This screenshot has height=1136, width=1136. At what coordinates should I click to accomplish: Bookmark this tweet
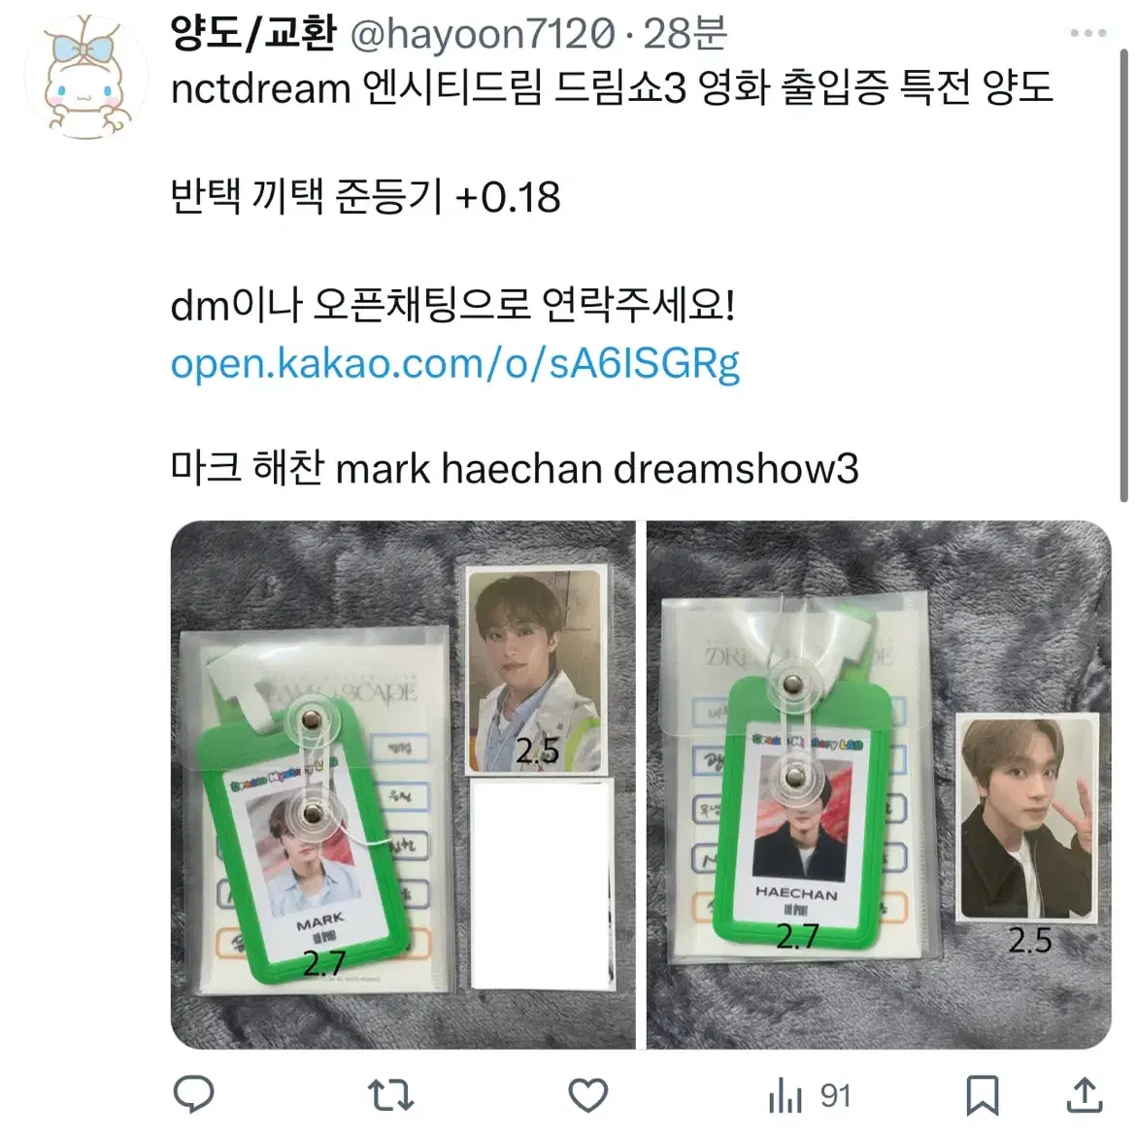983,1094
